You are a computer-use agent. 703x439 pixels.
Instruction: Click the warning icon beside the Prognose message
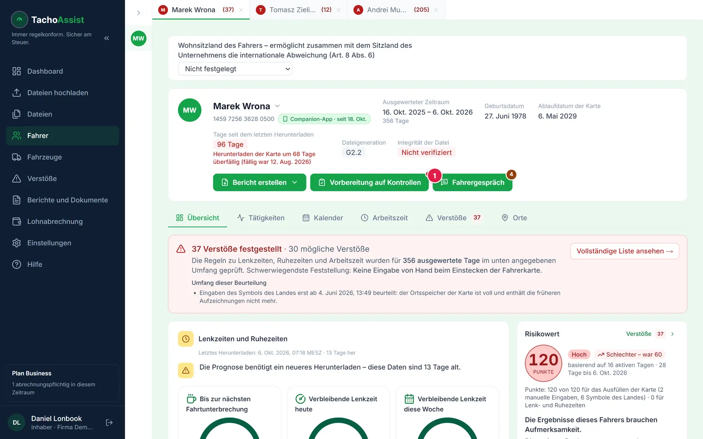[x=186, y=370]
